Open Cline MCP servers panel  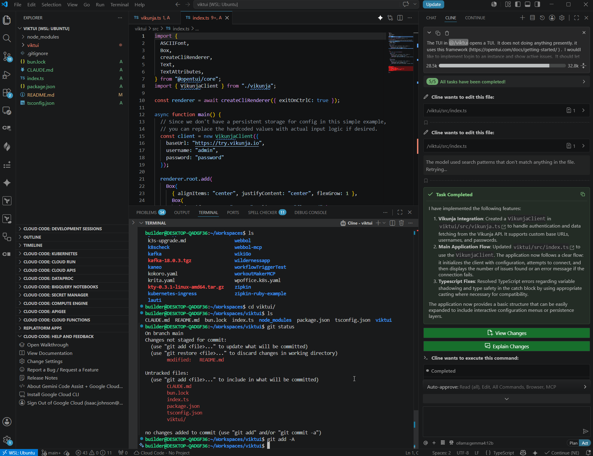pyautogui.click(x=532, y=18)
